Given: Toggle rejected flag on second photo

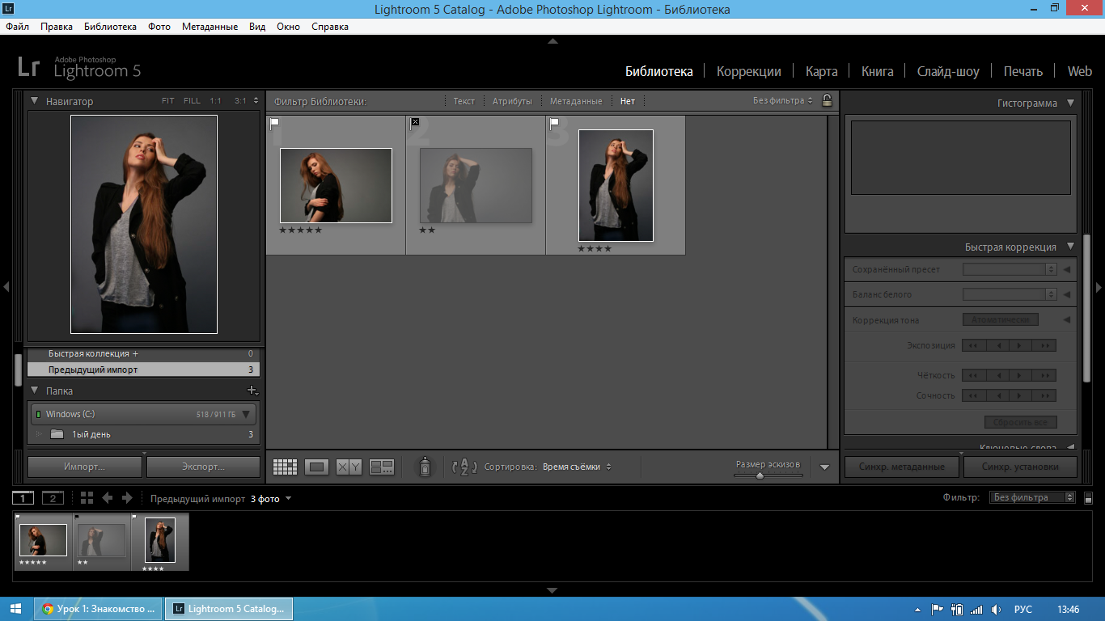Looking at the screenshot, I should [x=415, y=122].
